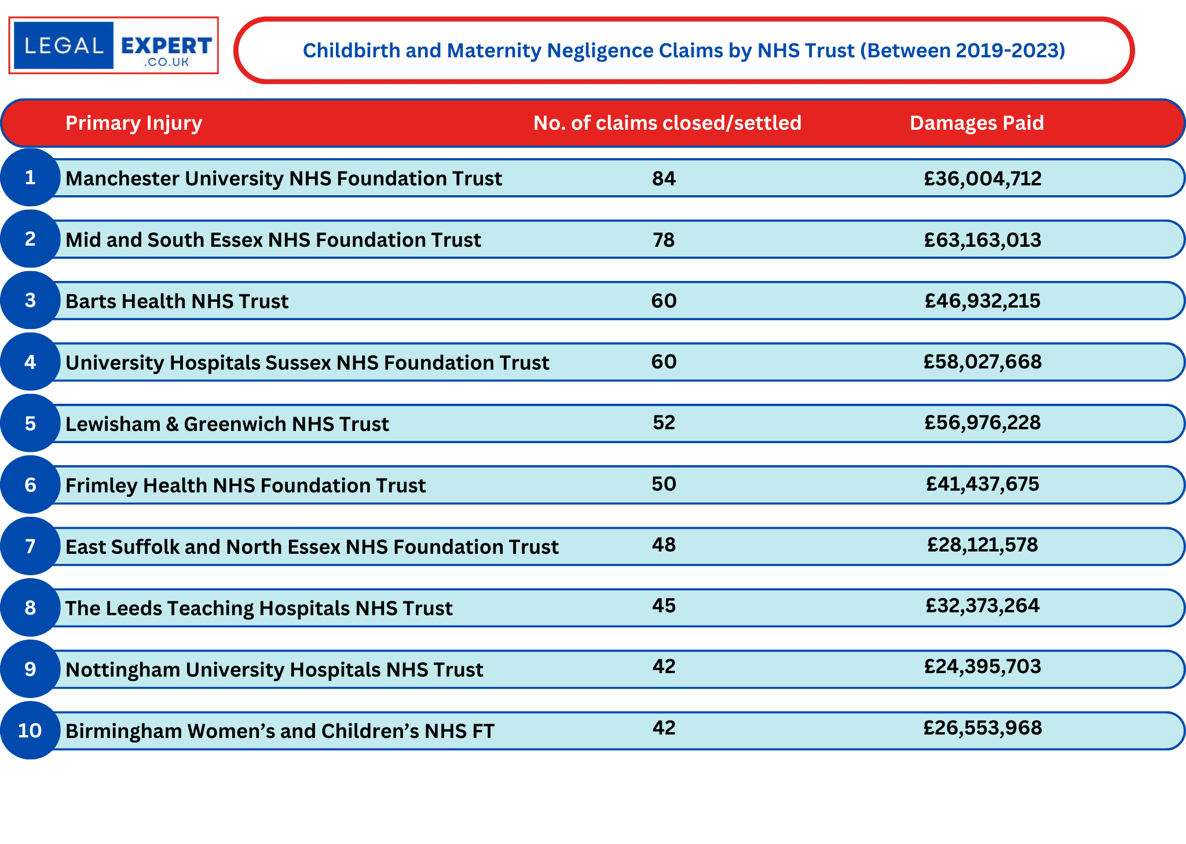The width and height of the screenshot is (1186, 844).
Task: Select the number 3 rank badge
Action: click(x=30, y=300)
